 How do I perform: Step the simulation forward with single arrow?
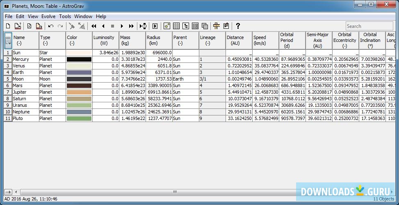122,26
